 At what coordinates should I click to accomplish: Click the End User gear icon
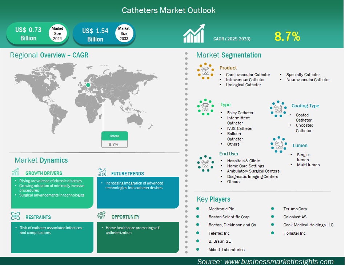(206, 164)
